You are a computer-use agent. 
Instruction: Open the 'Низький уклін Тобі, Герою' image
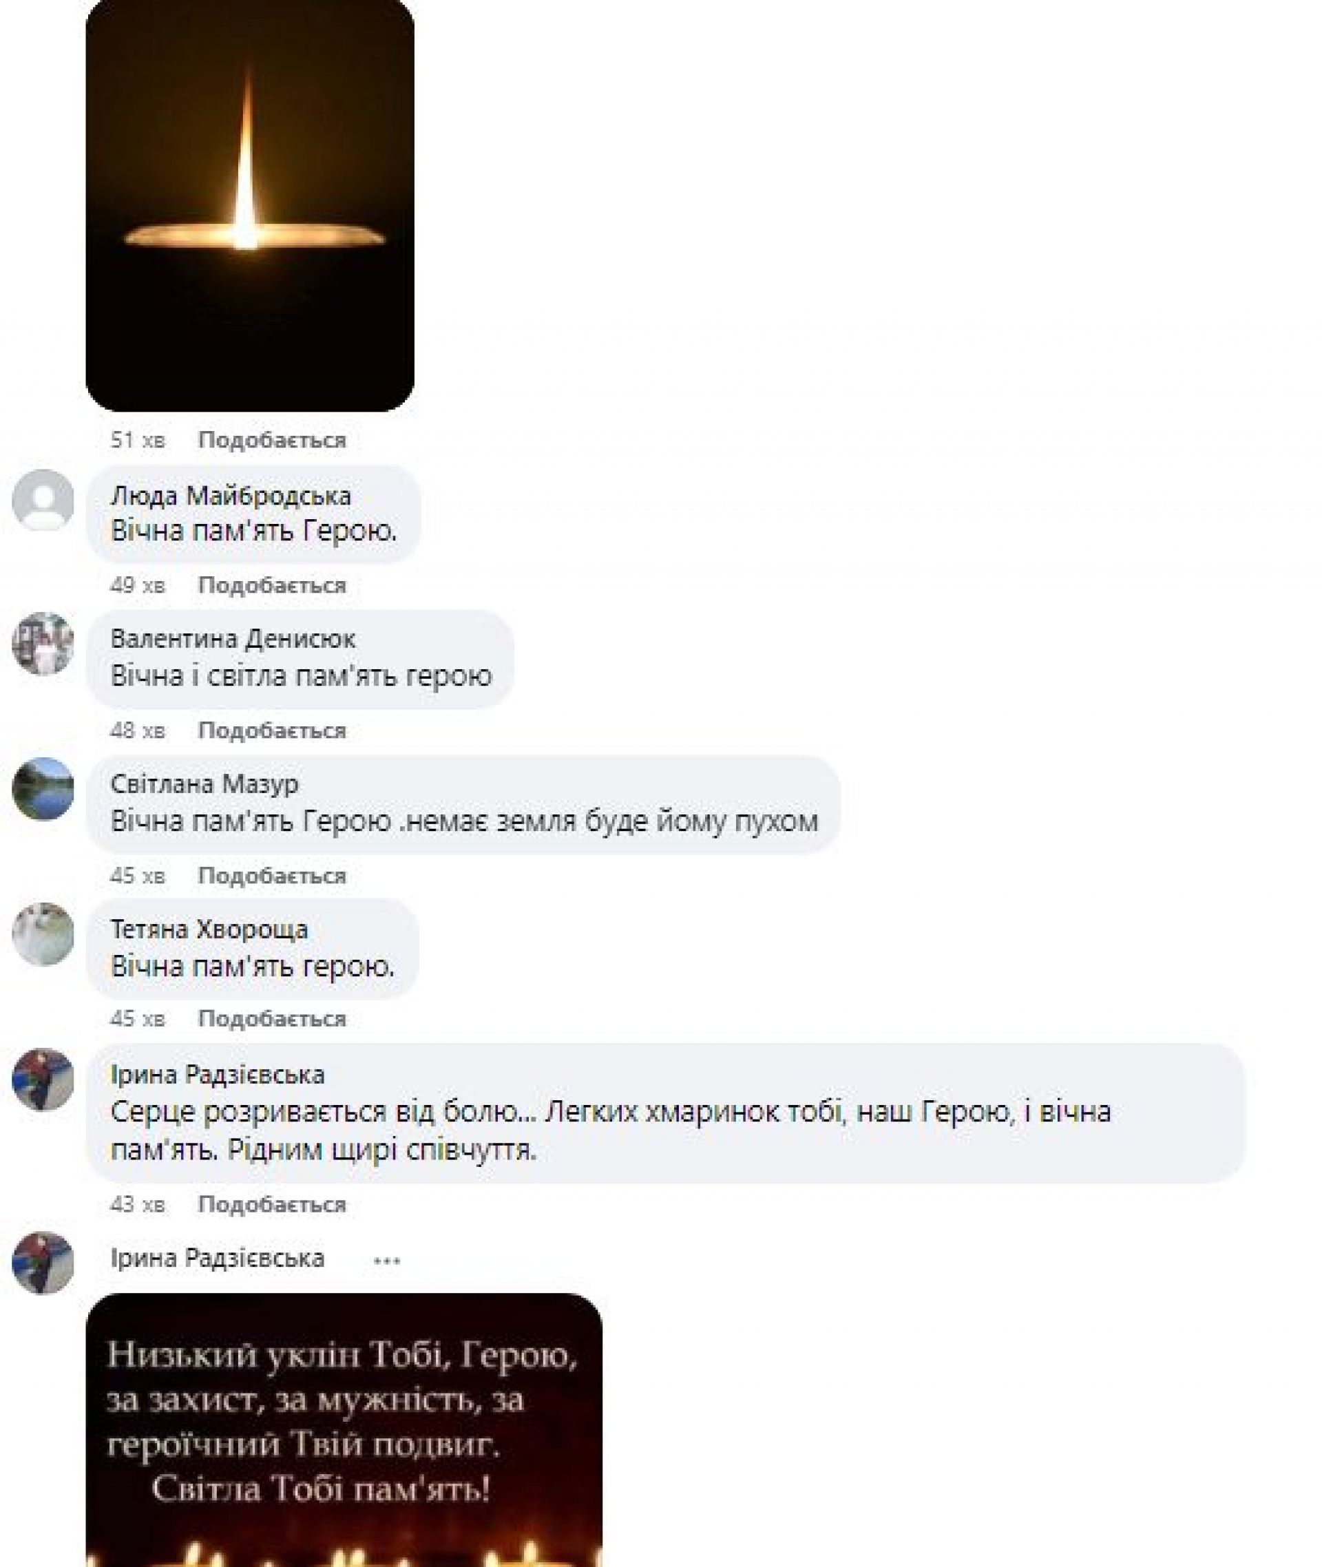[344, 1431]
